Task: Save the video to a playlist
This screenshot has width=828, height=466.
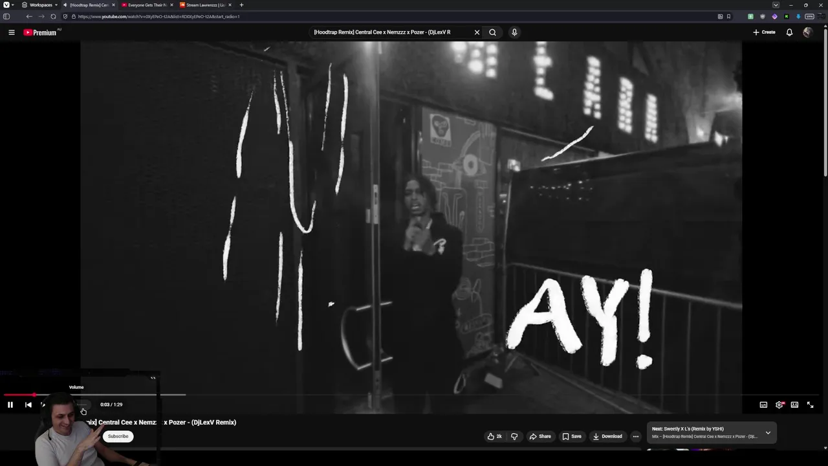Action: (x=571, y=436)
